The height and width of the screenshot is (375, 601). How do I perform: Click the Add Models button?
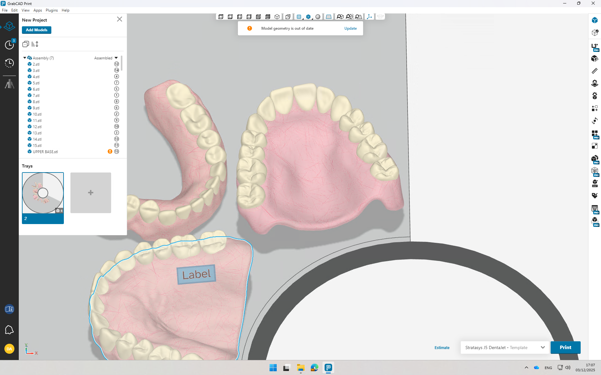(x=37, y=30)
